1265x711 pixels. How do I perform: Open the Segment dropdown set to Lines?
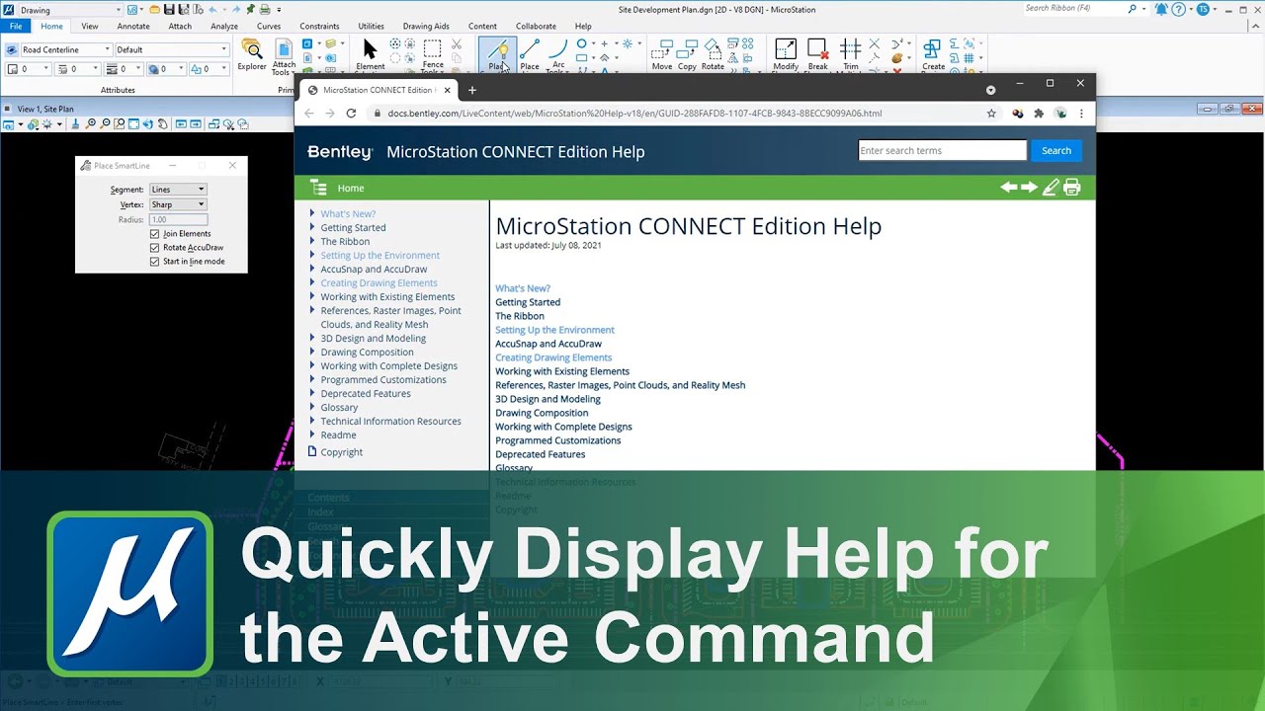click(178, 190)
